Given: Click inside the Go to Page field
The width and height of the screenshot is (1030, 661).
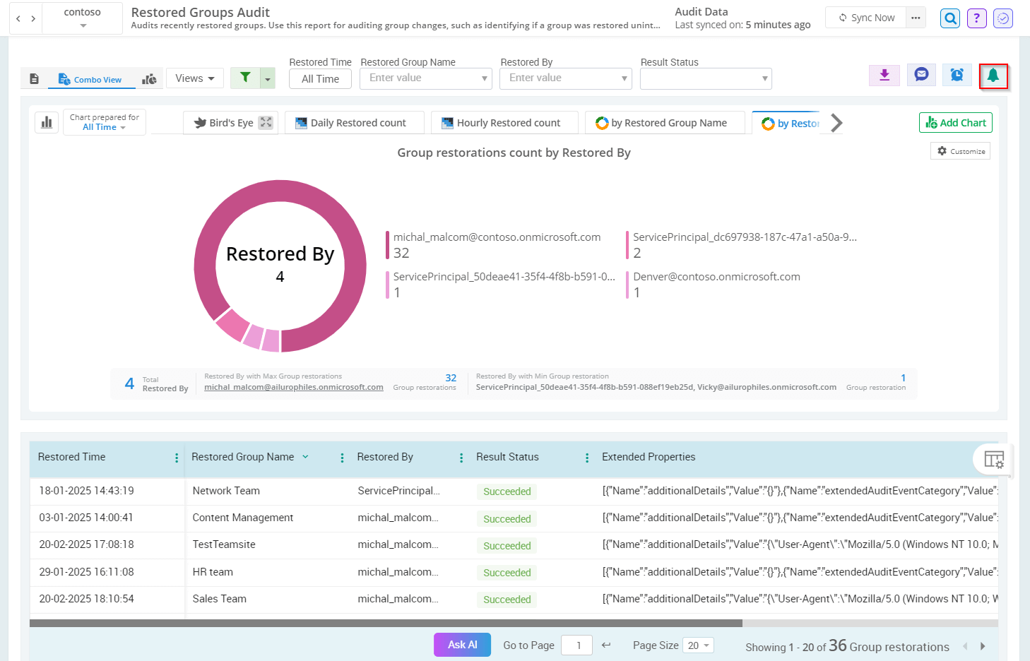Looking at the screenshot, I should (x=576, y=645).
